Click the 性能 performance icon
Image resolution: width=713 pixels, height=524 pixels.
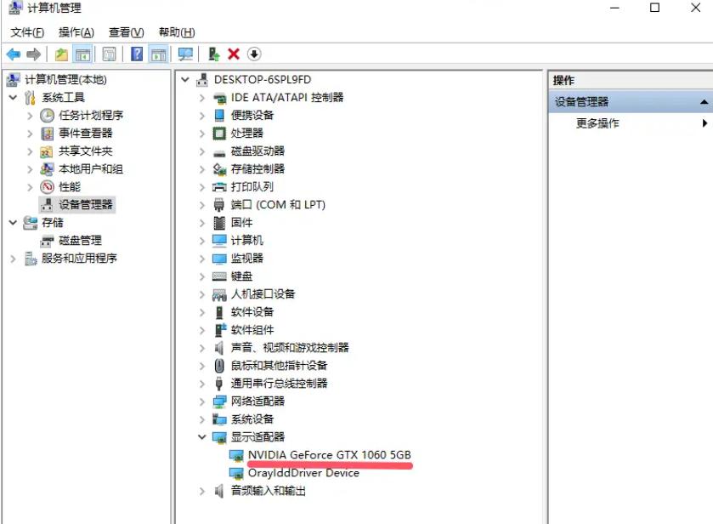tap(48, 187)
